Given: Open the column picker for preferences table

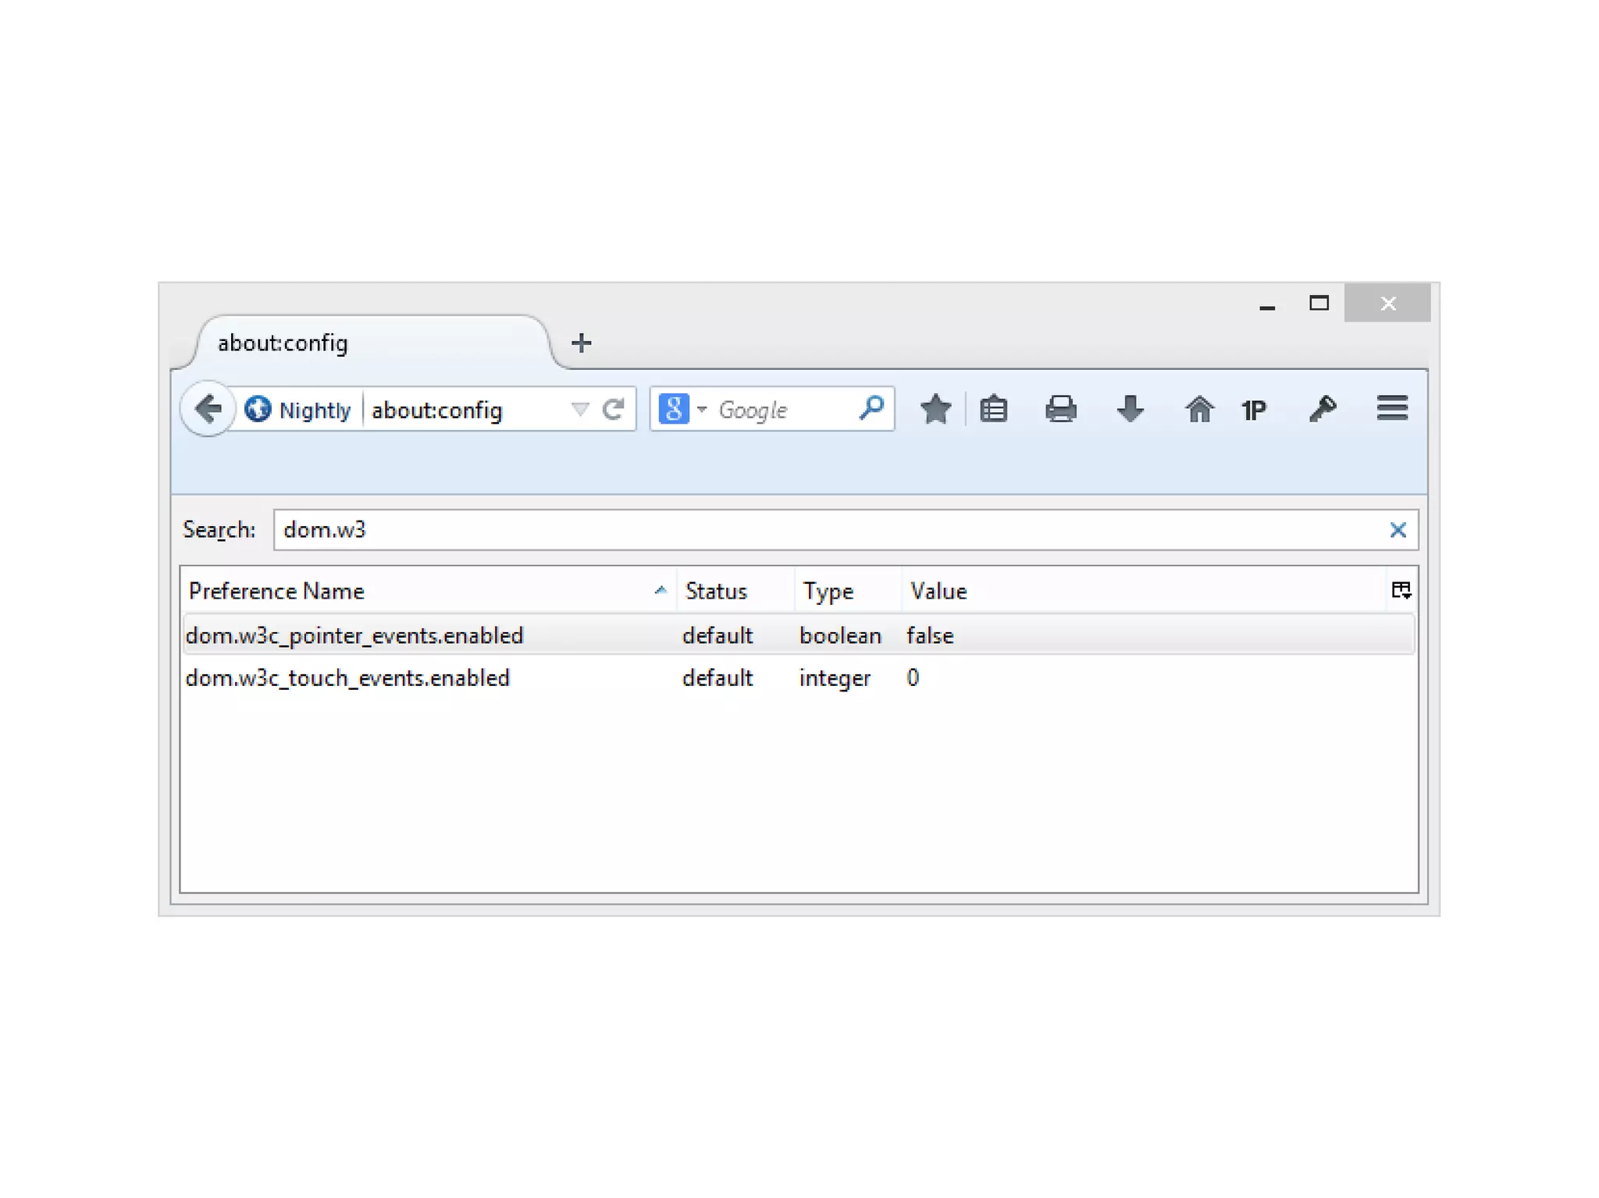Looking at the screenshot, I should [1401, 591].
